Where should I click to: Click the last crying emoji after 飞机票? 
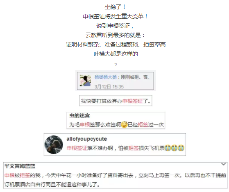pyautogui.click(x=181, y=148)
